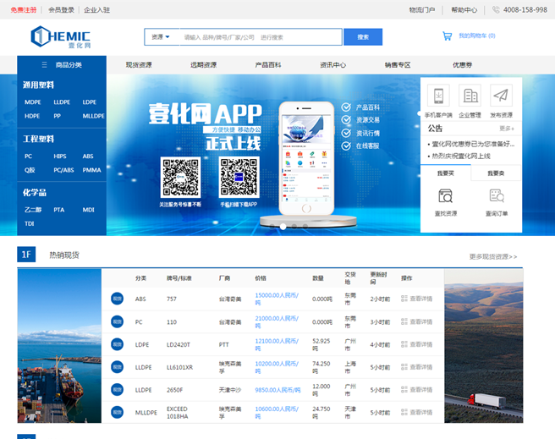Select the TDI category
This screenshot has width=555, height=439.
point(30,223)
